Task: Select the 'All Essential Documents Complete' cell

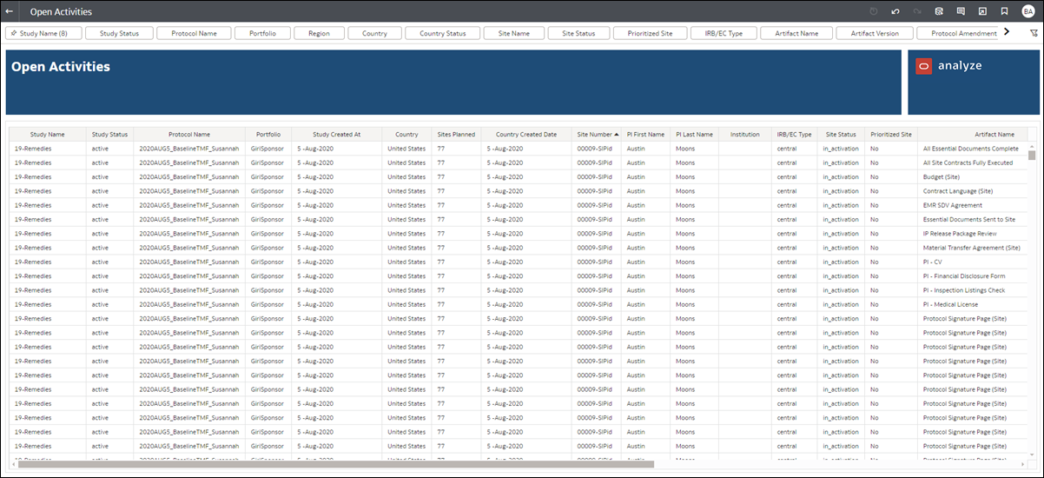Action: click(973, 149)
